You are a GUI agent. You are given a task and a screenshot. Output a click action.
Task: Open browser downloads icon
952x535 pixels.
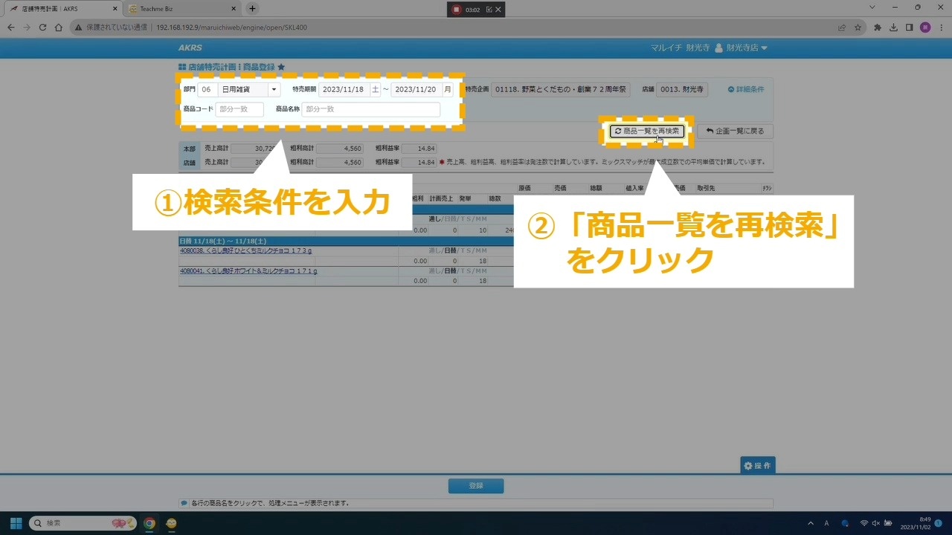(x=893, y=27)
